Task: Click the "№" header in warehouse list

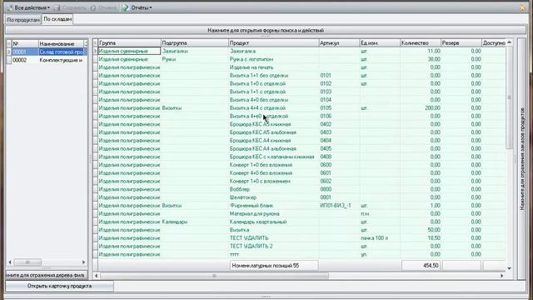Action: tap(25, 44)
